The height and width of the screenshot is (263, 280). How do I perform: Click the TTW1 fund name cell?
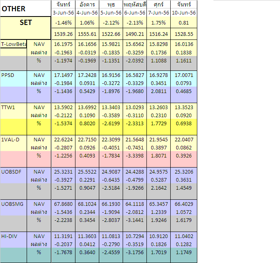[x=14, y=108]
